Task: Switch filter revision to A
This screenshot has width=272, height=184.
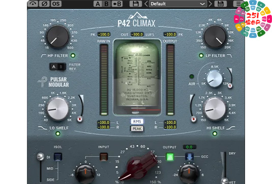Action: (x=54, y=66)
